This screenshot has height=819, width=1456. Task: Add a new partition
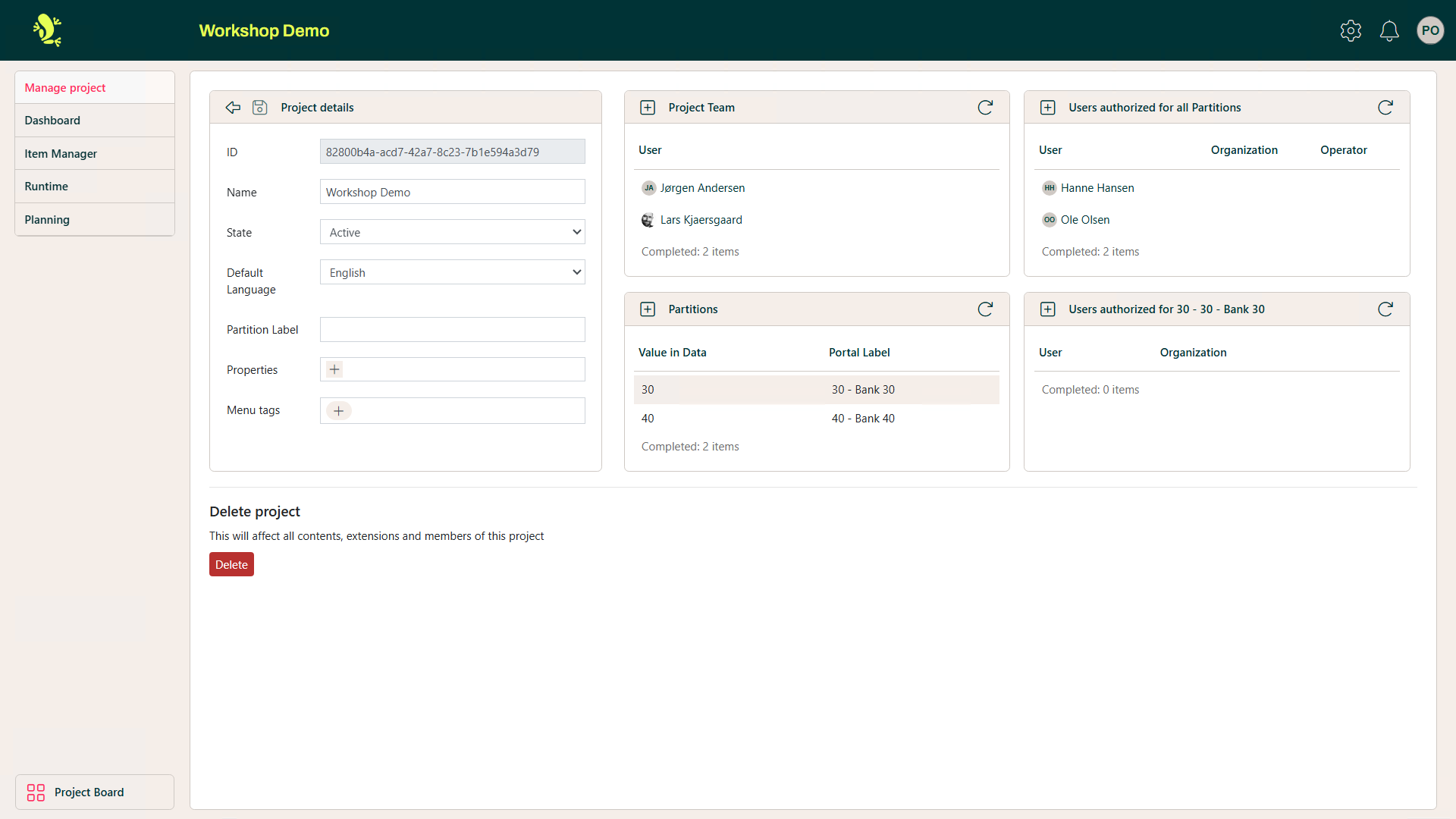[x=648, y=309]
